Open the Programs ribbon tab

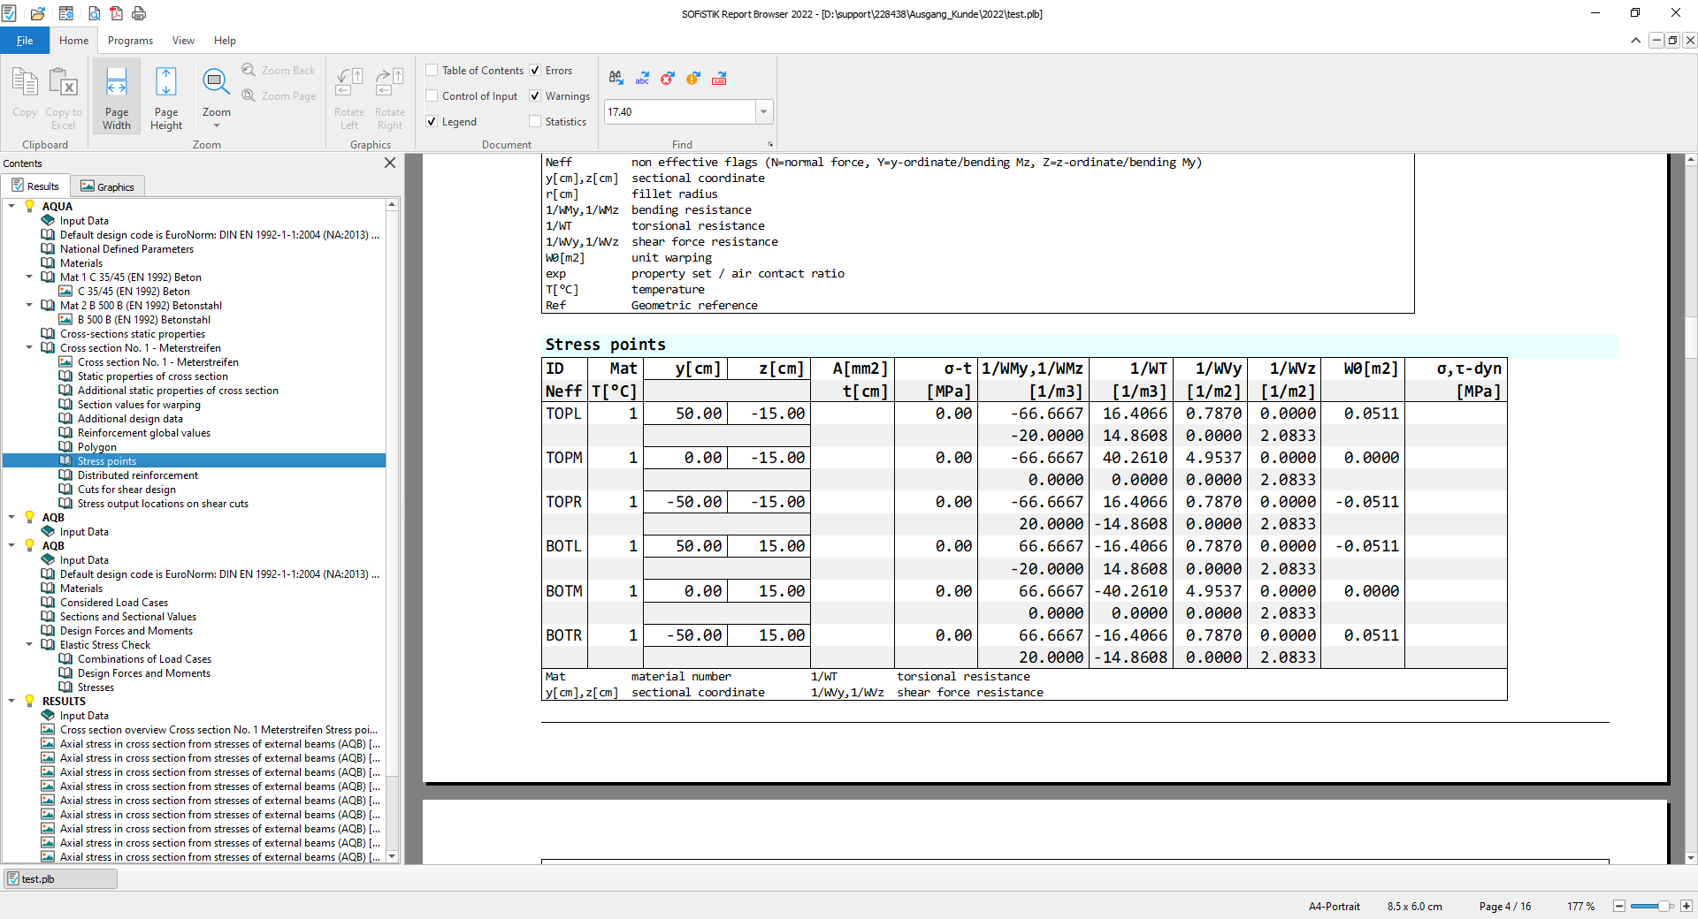pyautogui.click(x=130, y=41)
